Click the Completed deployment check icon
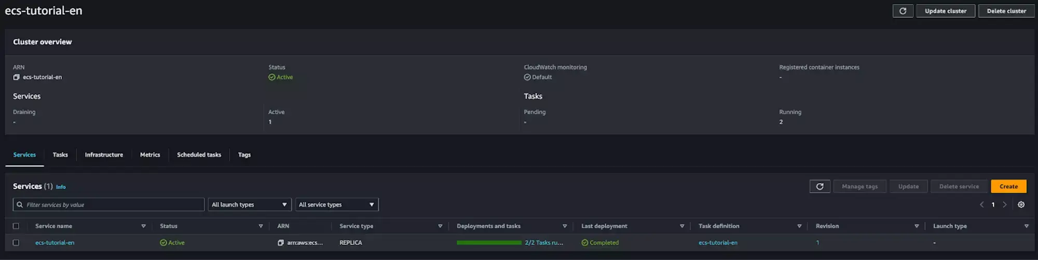 (584, 243)
